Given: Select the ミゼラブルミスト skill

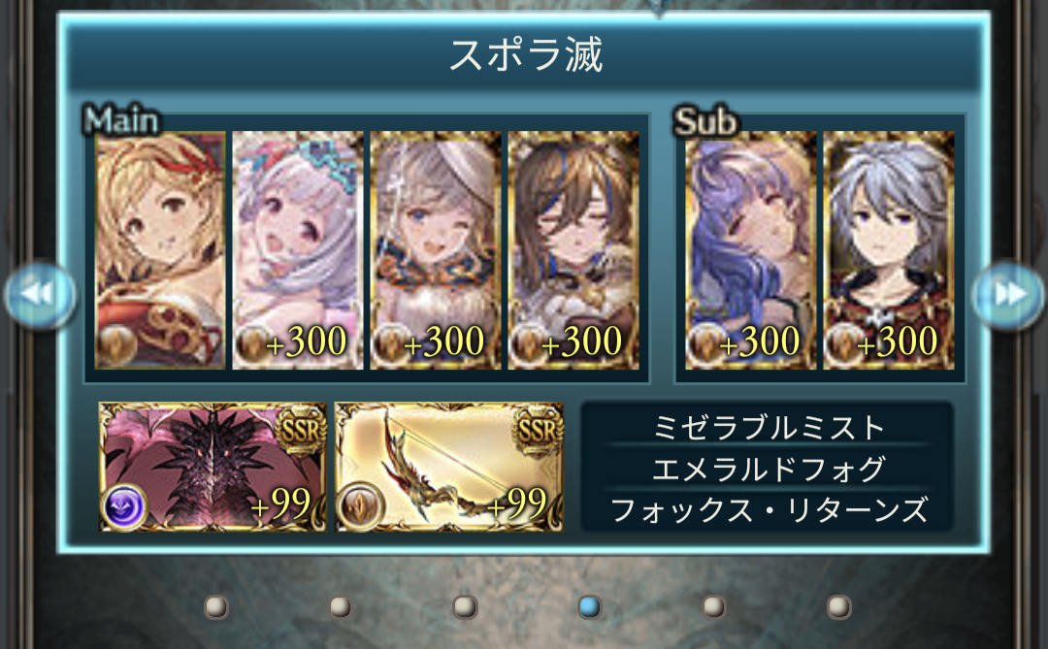Looking at the screenshot, I should [768, 427].
